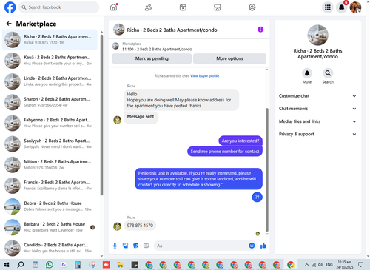Open the Home feed icon

(114, 7)
